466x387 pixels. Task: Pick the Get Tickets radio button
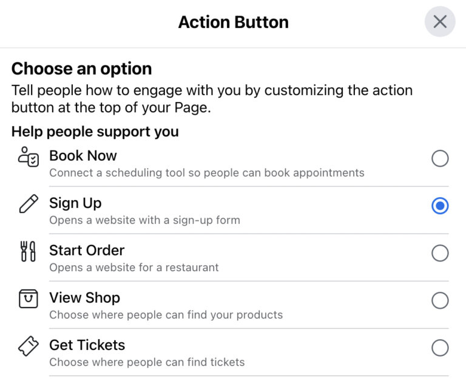[440, 348]
